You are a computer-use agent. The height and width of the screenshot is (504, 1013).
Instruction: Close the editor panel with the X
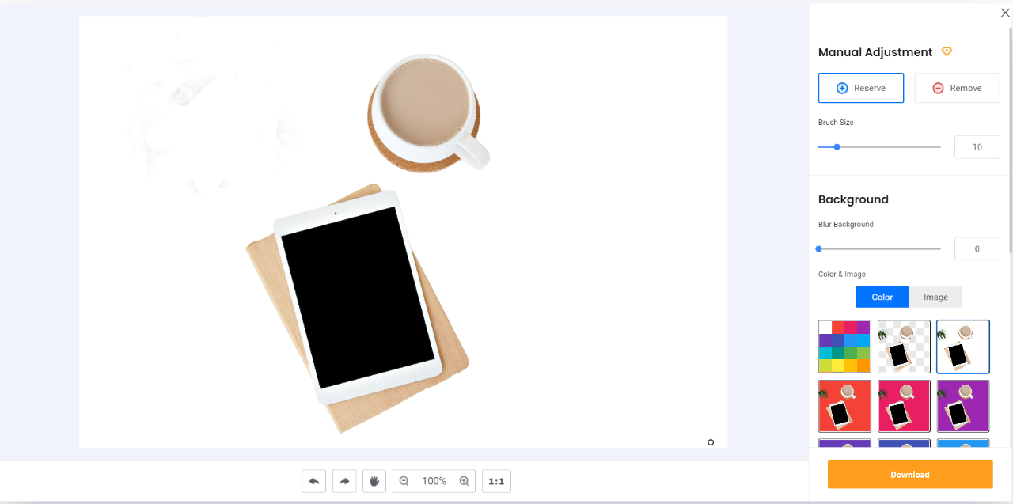[x=1005, y=13]
